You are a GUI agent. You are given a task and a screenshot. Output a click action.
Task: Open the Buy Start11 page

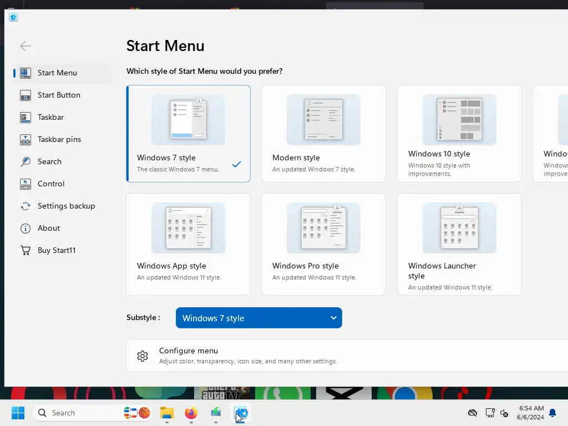pos(62,250)
